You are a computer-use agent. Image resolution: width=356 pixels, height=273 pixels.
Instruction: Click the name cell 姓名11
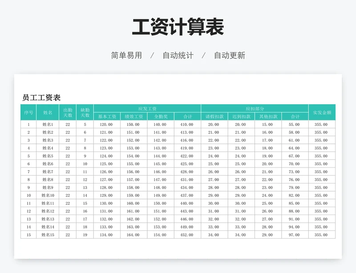click(x=48, y=203)
